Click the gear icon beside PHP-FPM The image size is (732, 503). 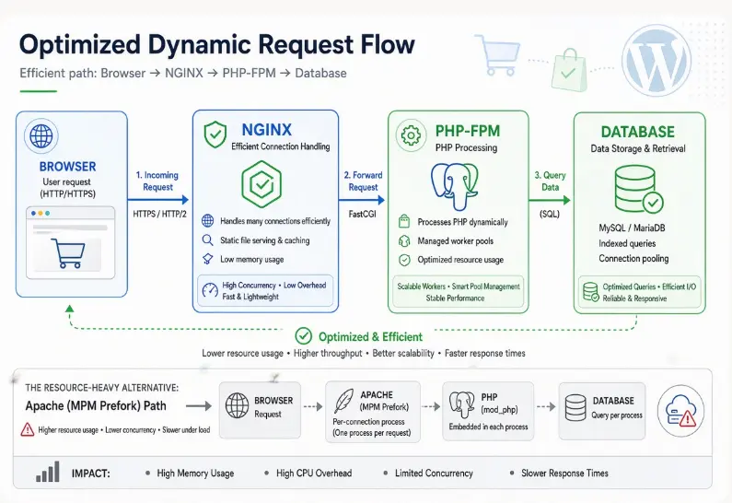(x=411, y=135)
